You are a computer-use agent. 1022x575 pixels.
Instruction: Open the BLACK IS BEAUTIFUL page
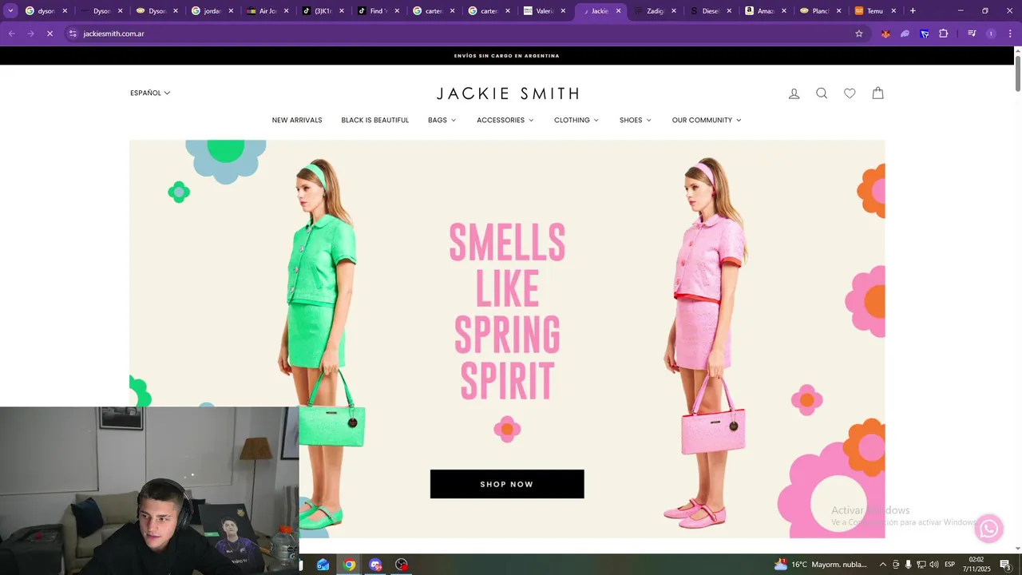(x=375, y=120)
